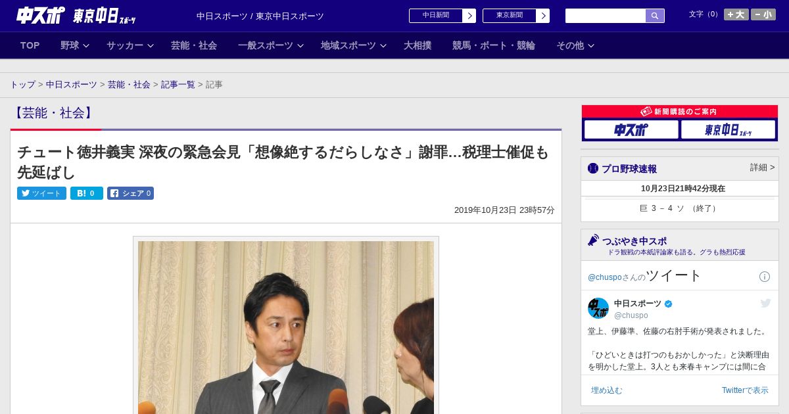The width and height of the screenshot is (789, 414).
Task: Expand the その他 menu dropdown
Action: pos(575,45)
